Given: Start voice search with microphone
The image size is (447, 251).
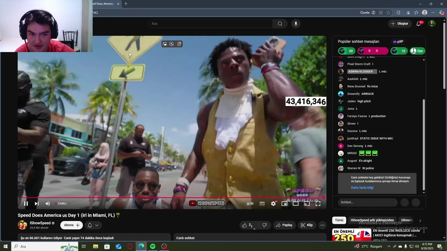Looking at the screenshot, I should tap(296, 24).
